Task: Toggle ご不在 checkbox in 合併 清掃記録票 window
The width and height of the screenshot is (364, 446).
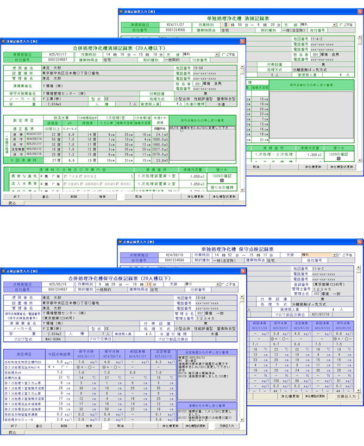Action: (223, 55)
